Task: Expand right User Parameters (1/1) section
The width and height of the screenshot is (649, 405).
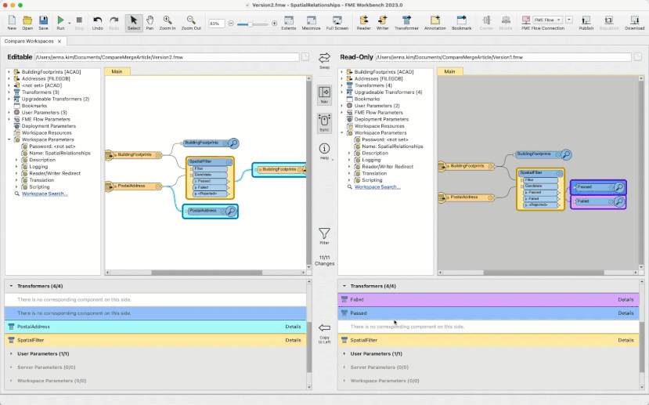Action: coord(344,353)
